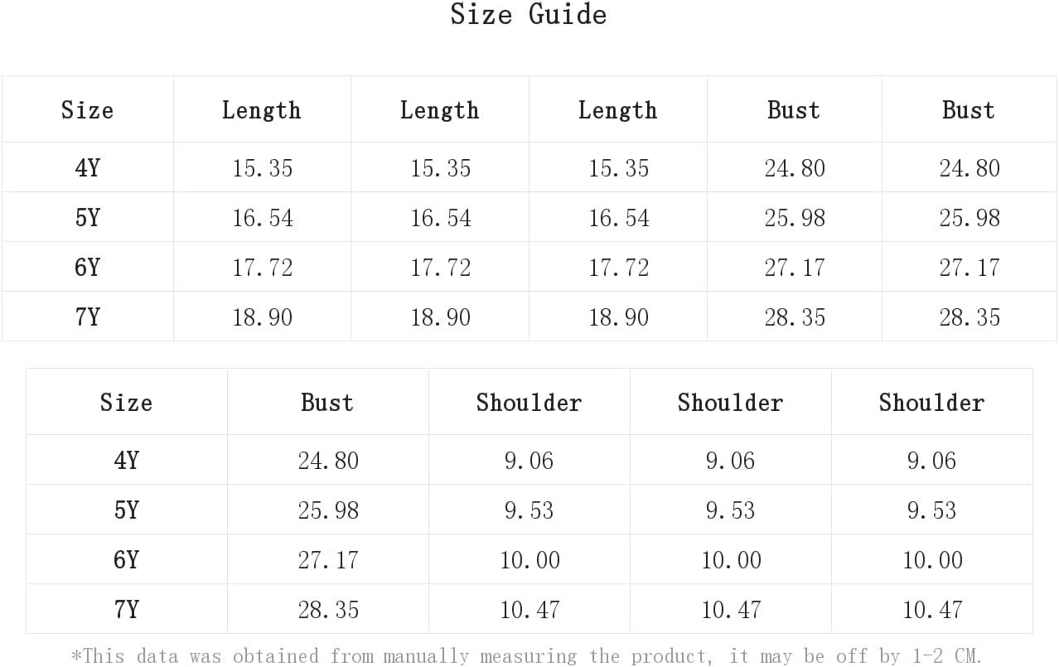Viewport: 1059px width, 667px height.
Task: Select the Size header in bottom table
Action: [x=126, y=402]
